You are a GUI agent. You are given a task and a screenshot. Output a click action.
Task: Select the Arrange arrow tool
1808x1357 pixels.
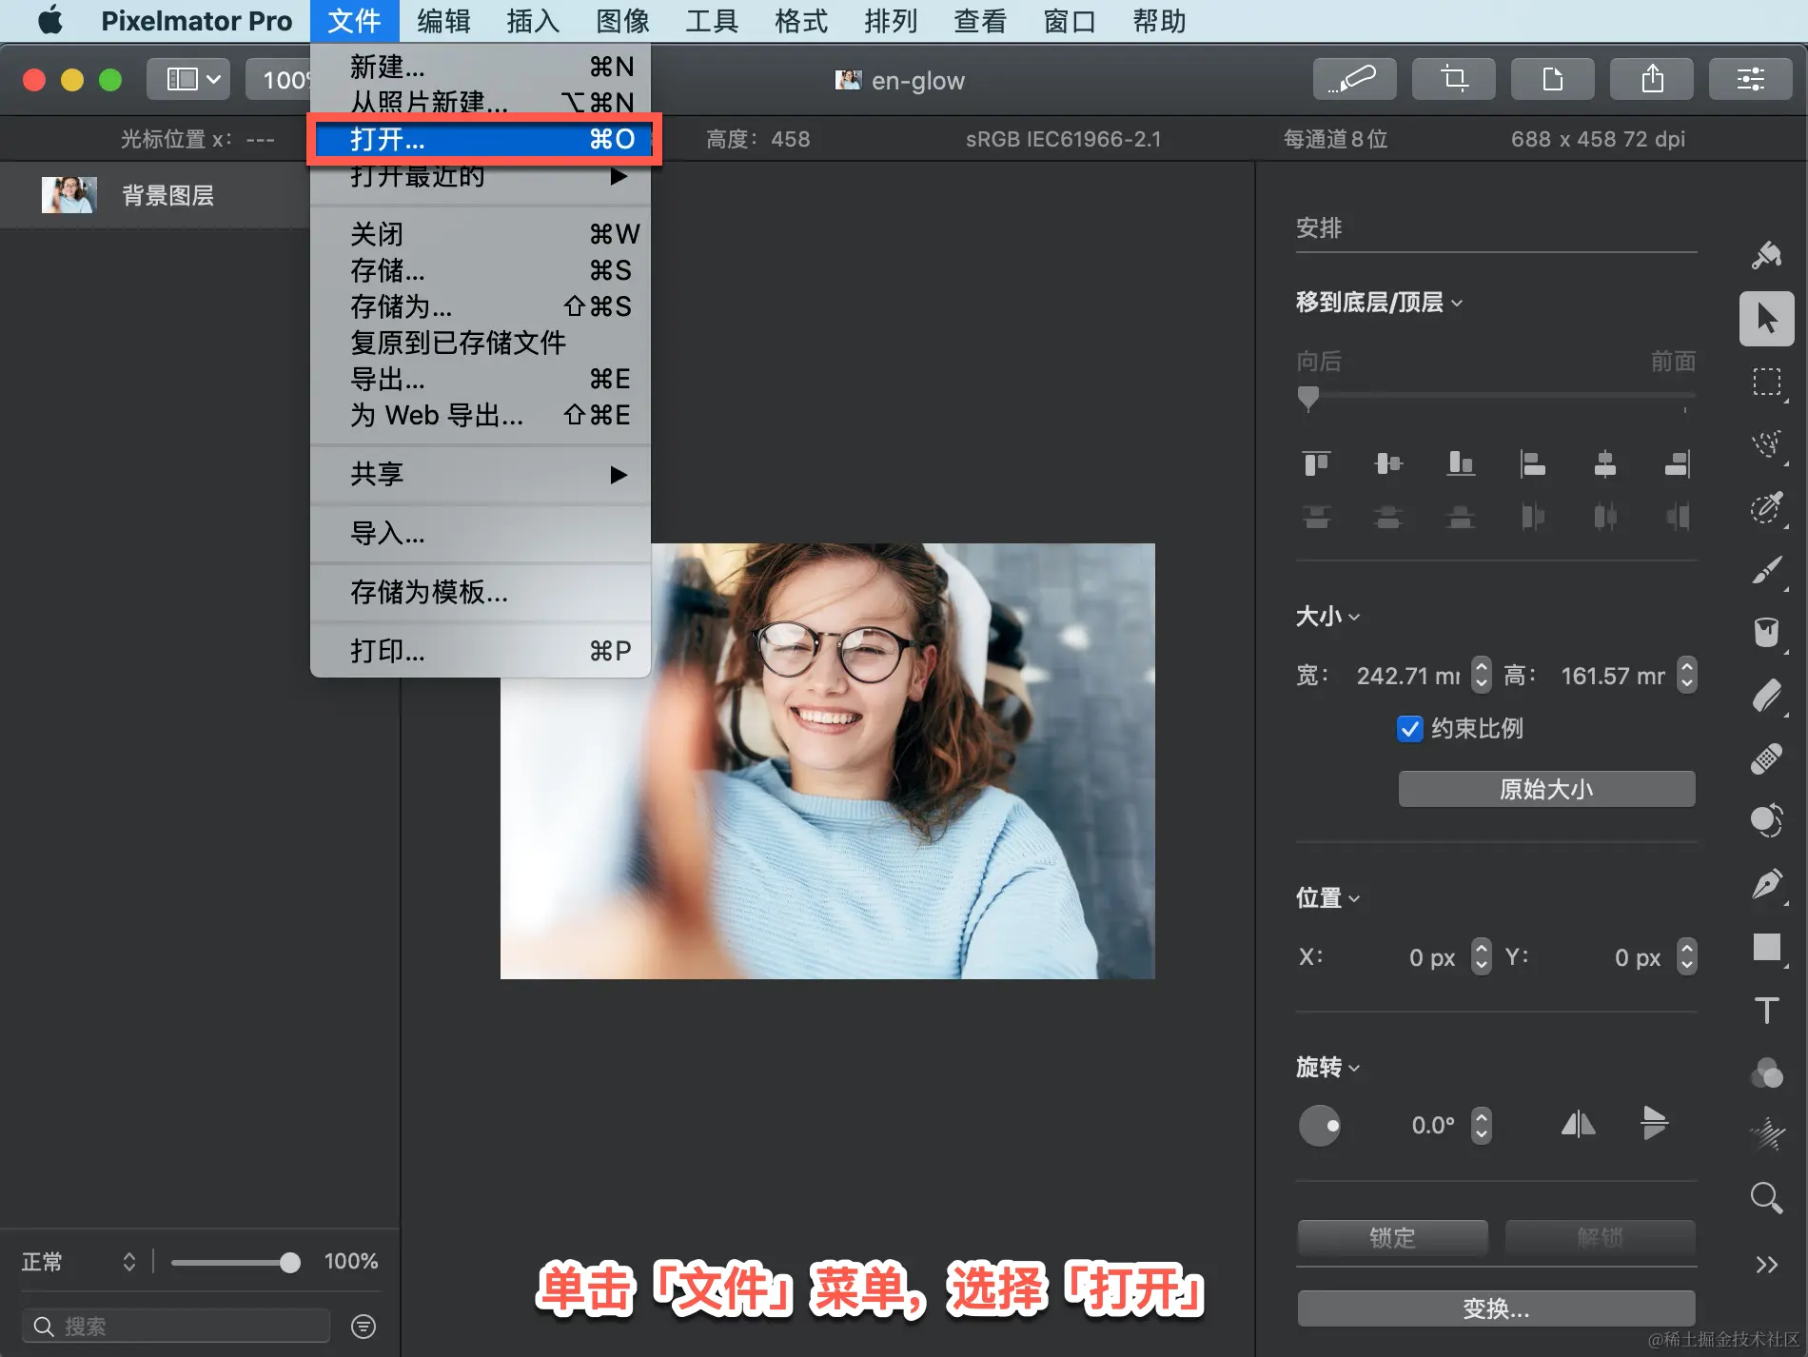(x=1767, y=318)
